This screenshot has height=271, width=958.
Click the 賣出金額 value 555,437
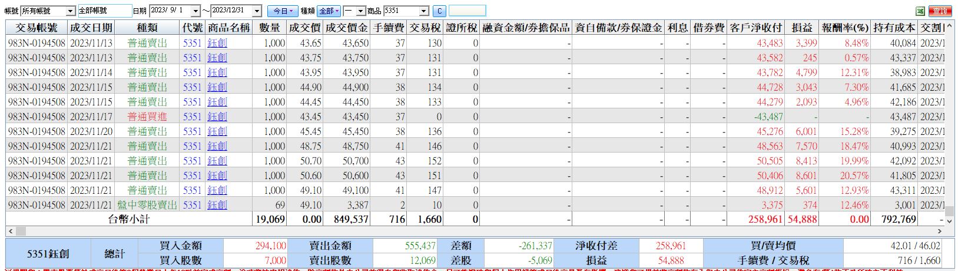420,246
